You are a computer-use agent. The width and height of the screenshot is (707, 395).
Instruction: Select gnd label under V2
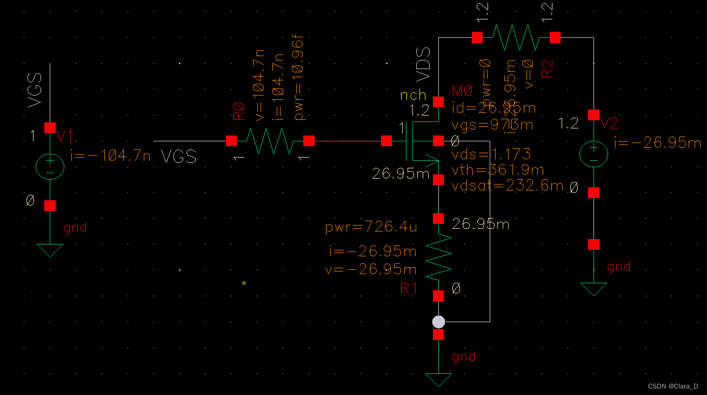point(619,266)
